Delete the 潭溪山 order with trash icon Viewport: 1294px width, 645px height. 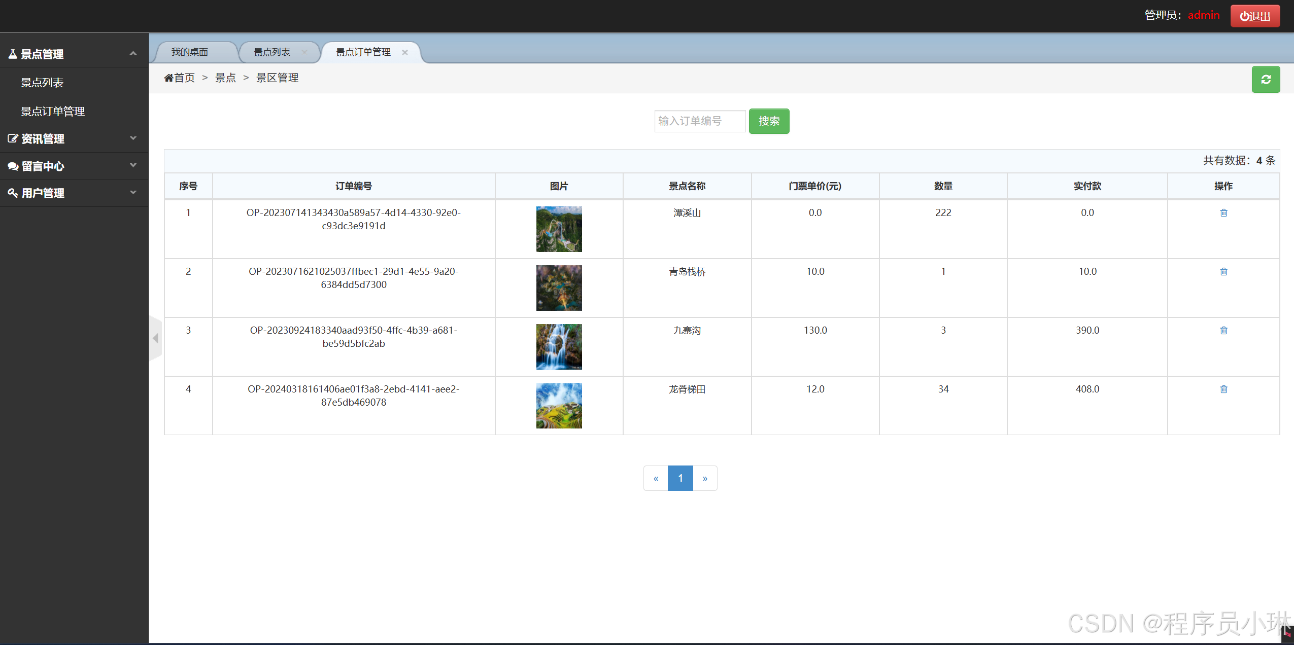1223,213
